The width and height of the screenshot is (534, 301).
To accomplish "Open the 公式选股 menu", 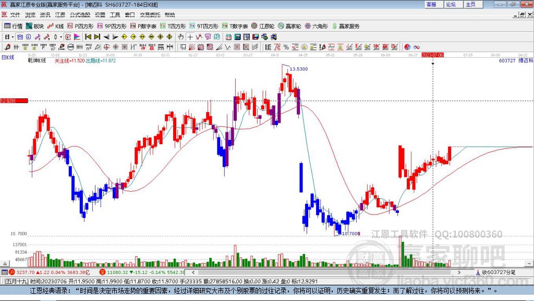I will pyautogui.click(x=80, y=15).
